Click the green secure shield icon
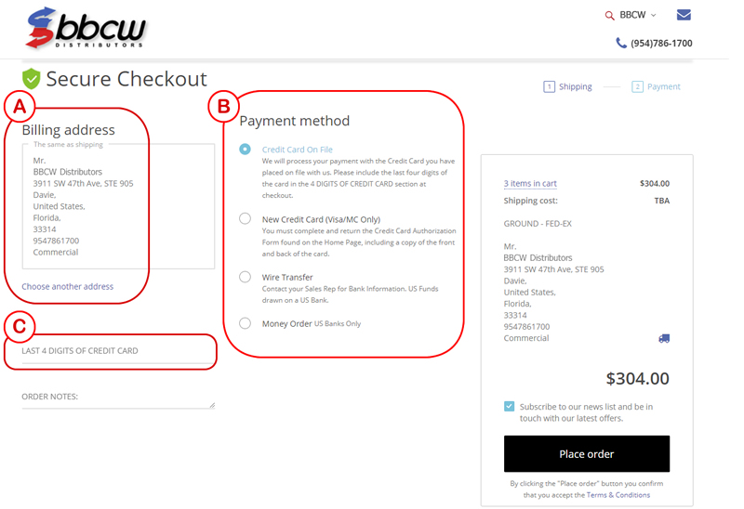This screenshot has width=744, height=509. (32, 79)
